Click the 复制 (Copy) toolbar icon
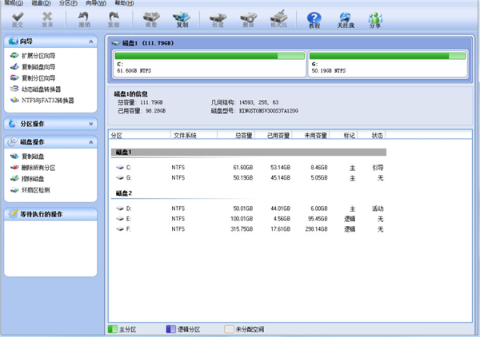This screenshot has width=480, height=337. [x=182, y=19]
